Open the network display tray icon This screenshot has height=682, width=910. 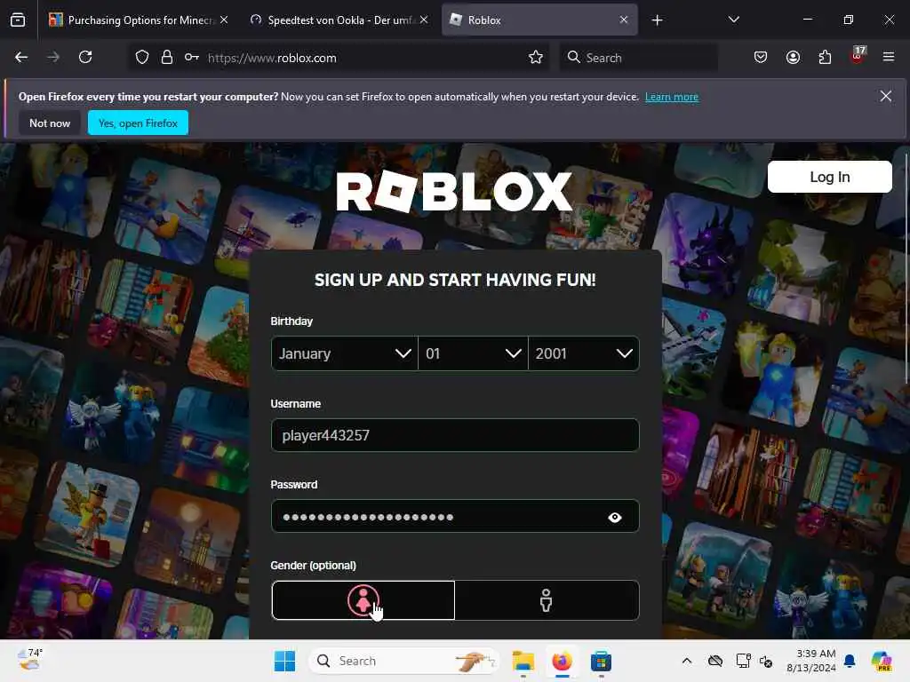tap(743, 661)
